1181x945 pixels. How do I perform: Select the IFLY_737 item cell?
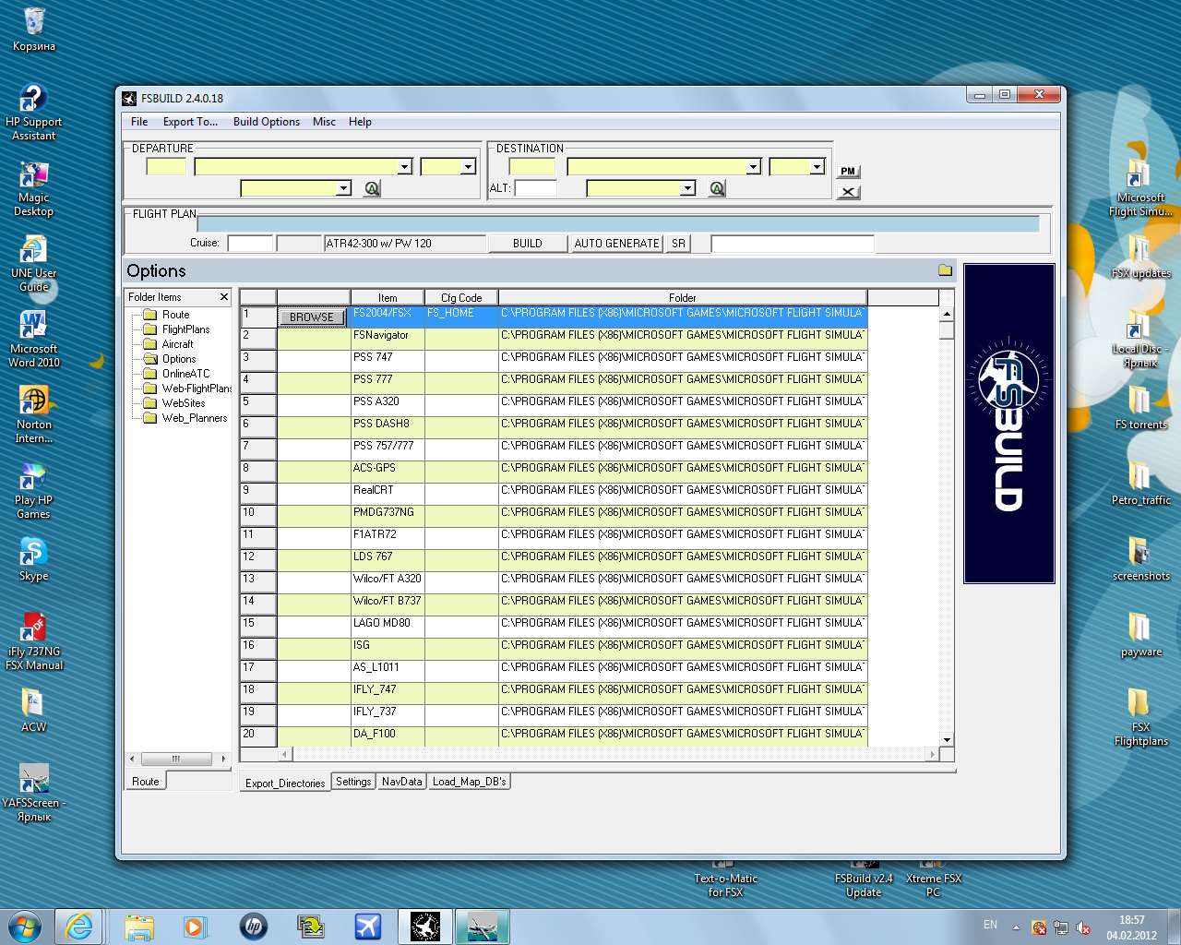(x=388, y=715)
